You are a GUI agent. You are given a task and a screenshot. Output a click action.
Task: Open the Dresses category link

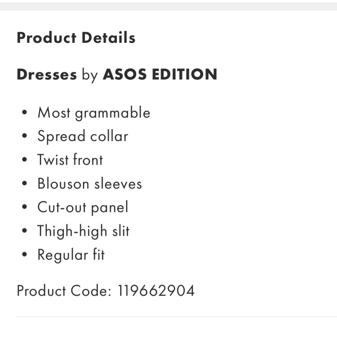(x=47, y=74)
